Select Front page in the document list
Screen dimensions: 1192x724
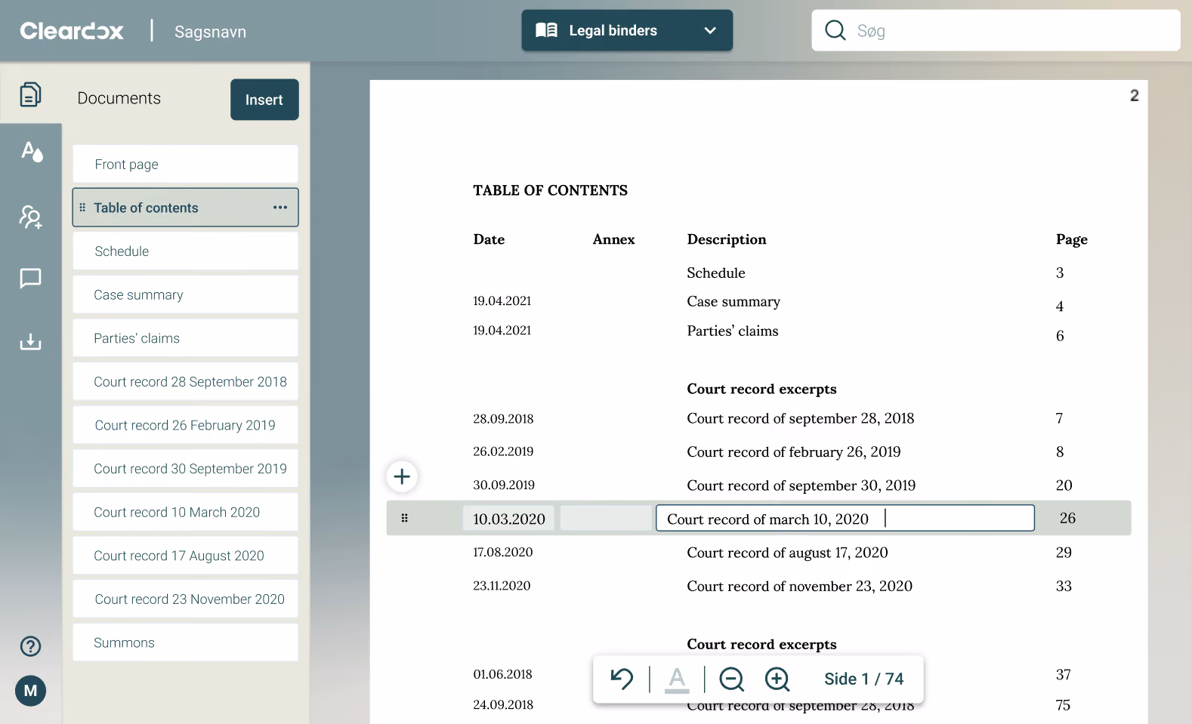(x=185, y=164)
